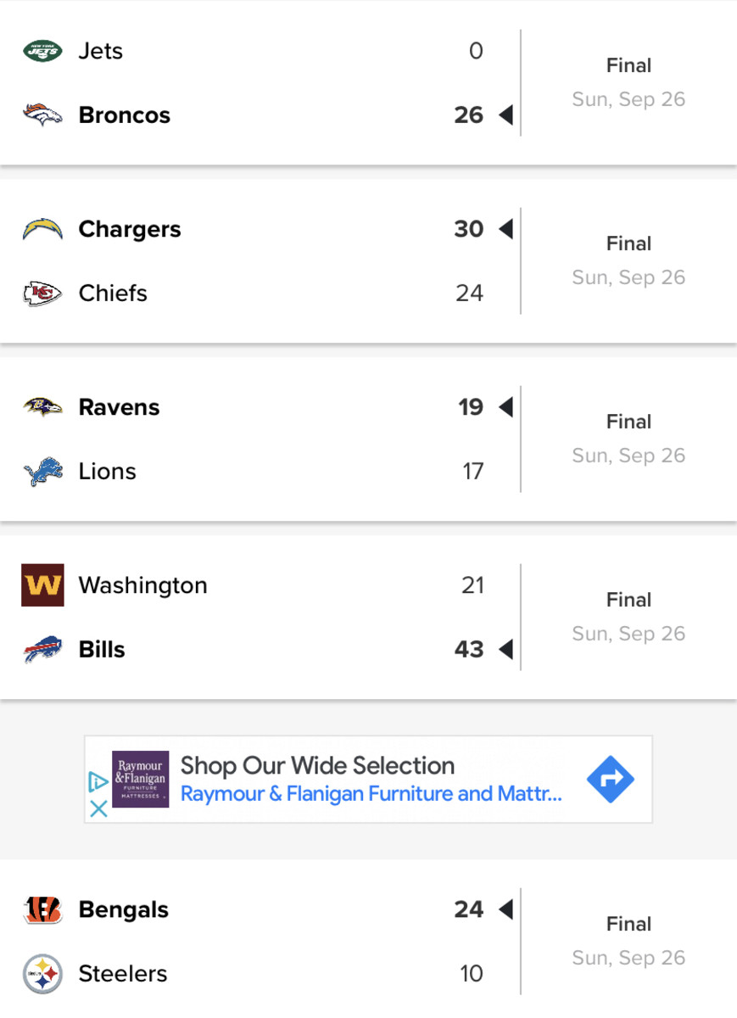Close the Raymour & Flanigan advertisement

click(98, 809)
